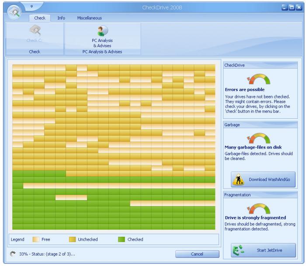Click the progress spinner icon in status bar
The image size is (306, 266).
tap(13, 253)
